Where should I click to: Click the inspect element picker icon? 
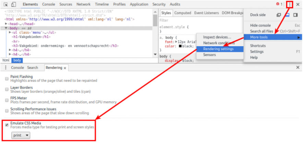pyautogui.click(x=5, y=4)
